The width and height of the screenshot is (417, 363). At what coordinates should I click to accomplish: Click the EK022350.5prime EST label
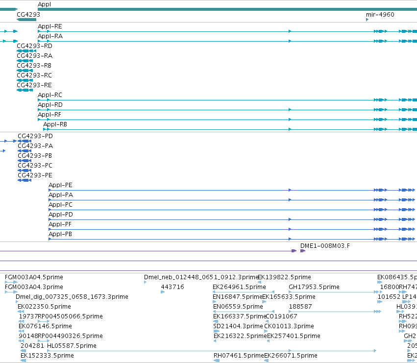(x=45, y=307)
